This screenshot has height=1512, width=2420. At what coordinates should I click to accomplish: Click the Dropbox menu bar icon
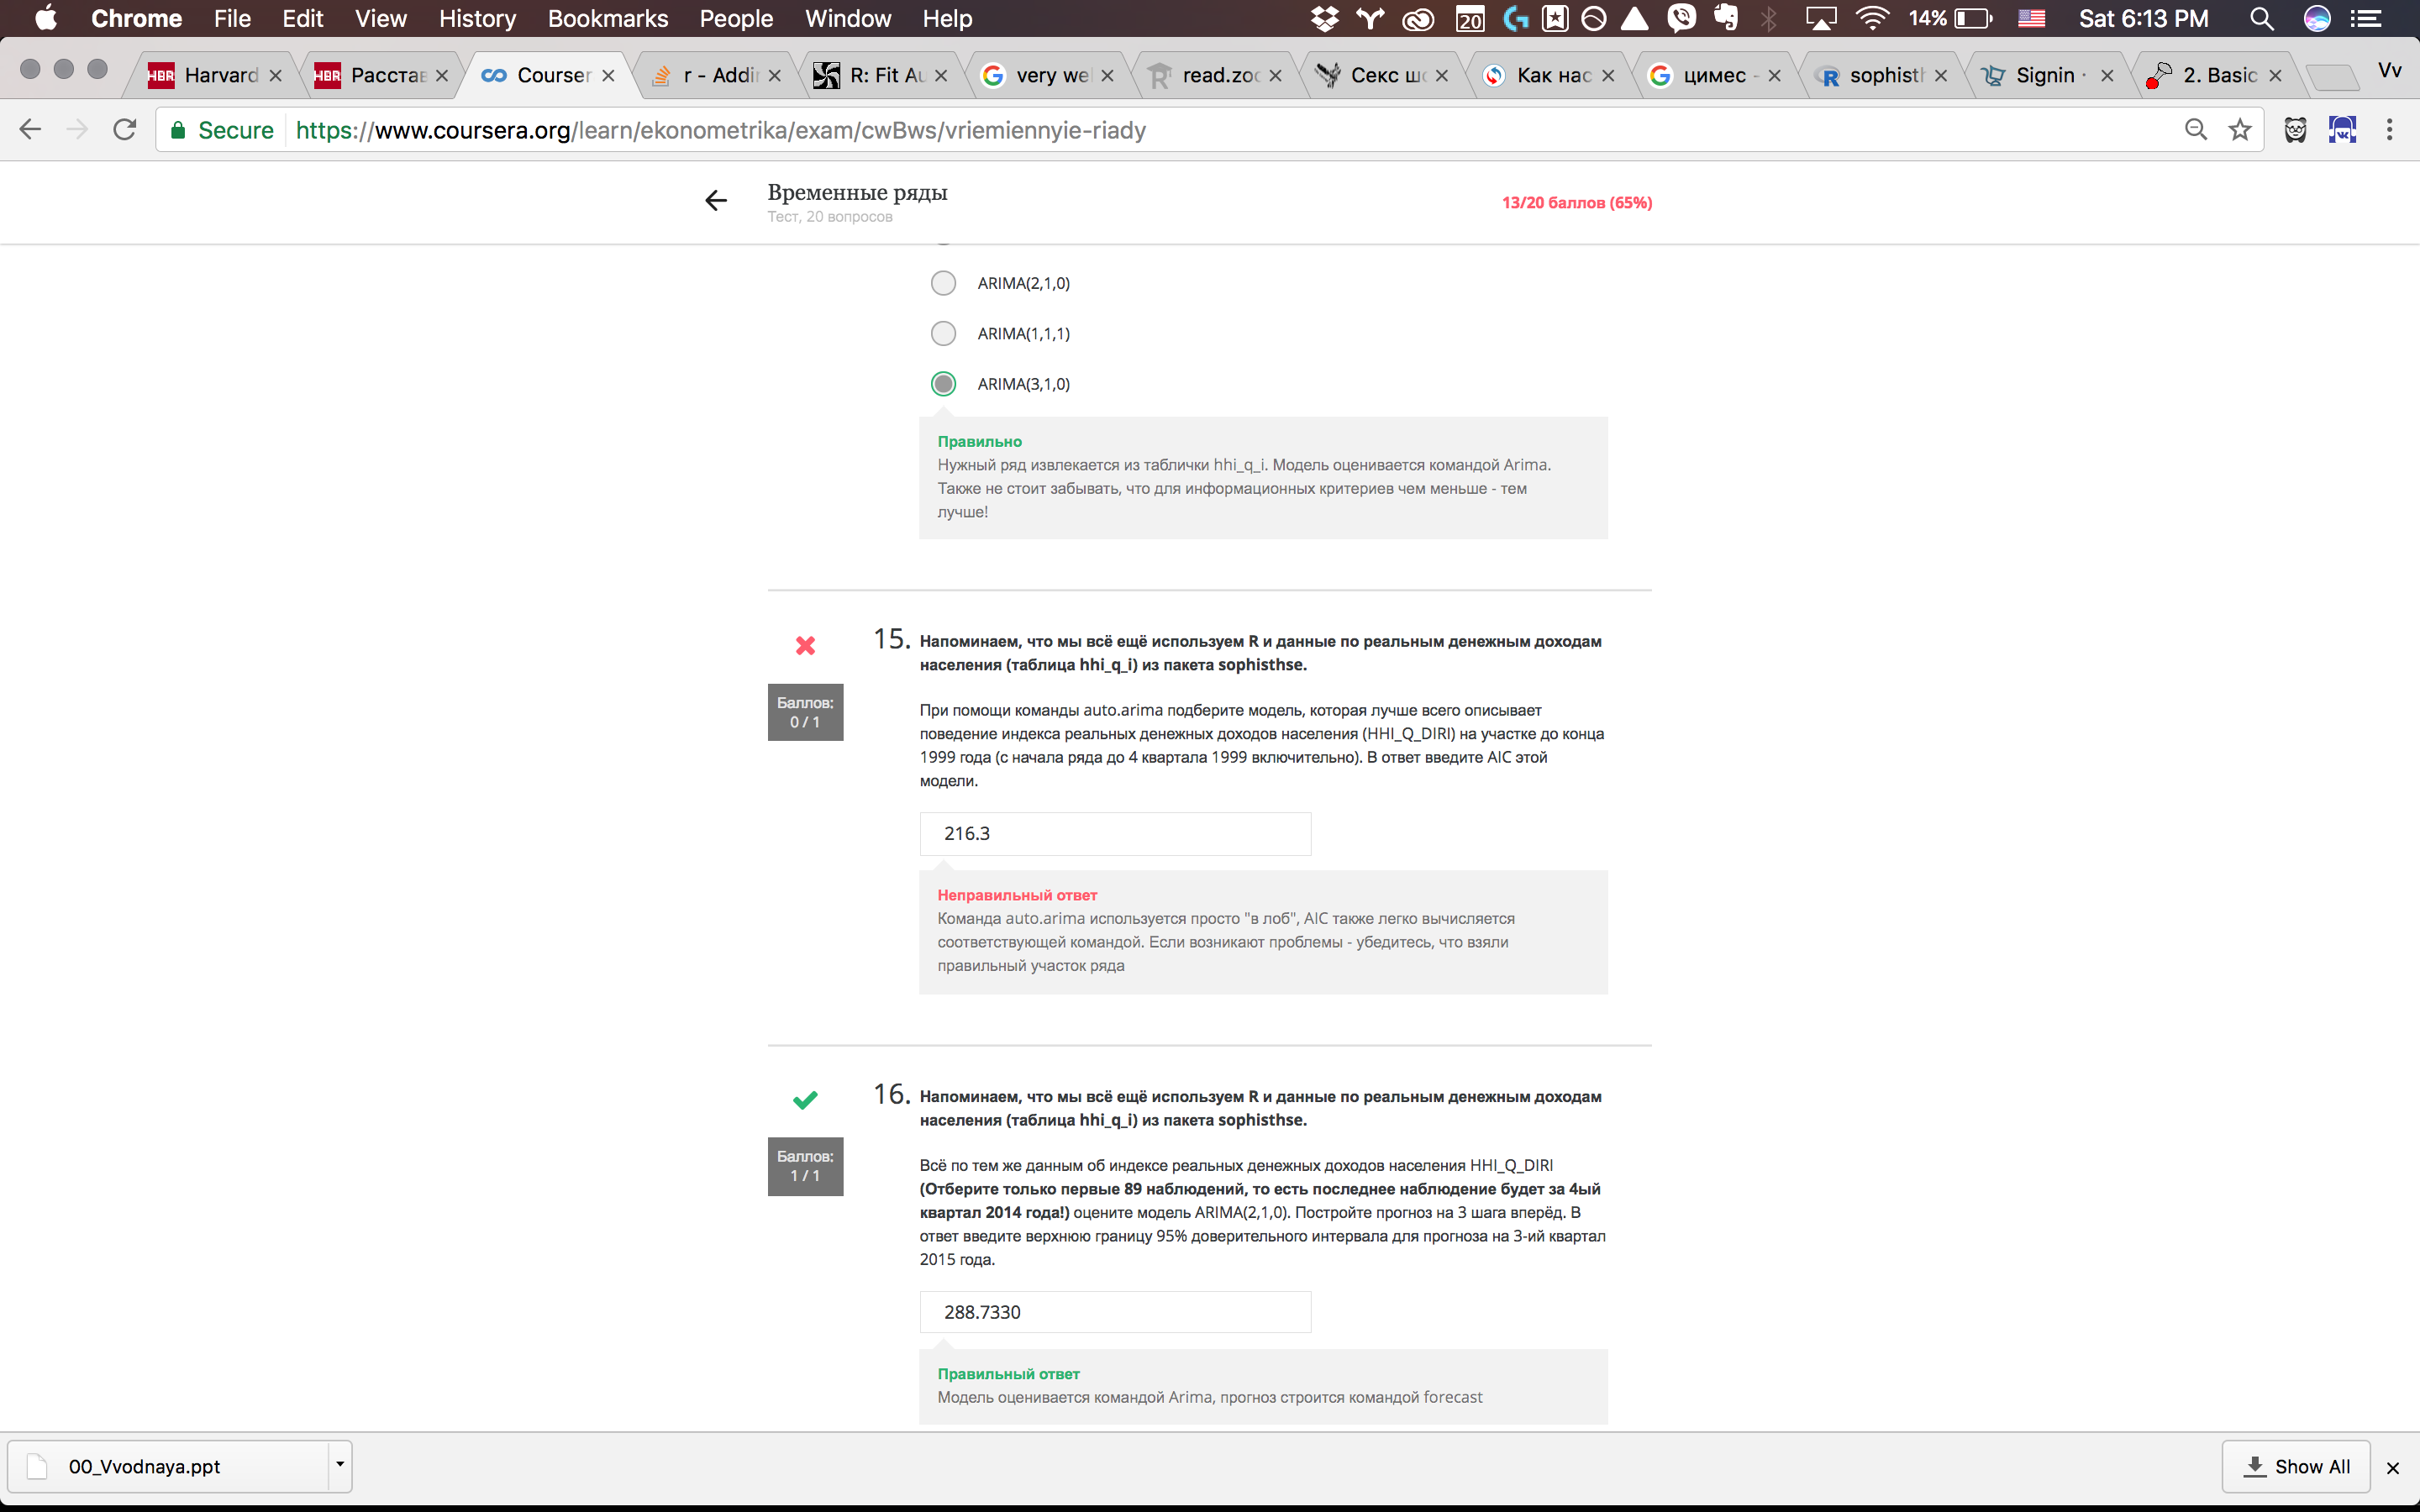pyautogui.click(x=1324, y=18)
